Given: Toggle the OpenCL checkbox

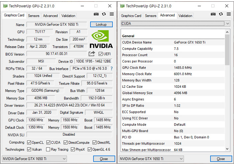Looking at the screenshot, I should 29,143.
